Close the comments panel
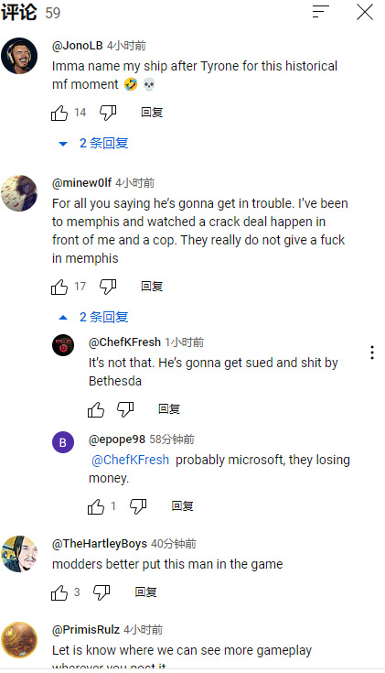 (364, 12)
